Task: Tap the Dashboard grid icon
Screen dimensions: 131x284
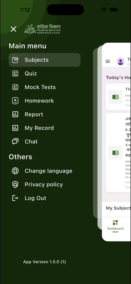Action: click(x=115, y=222)
